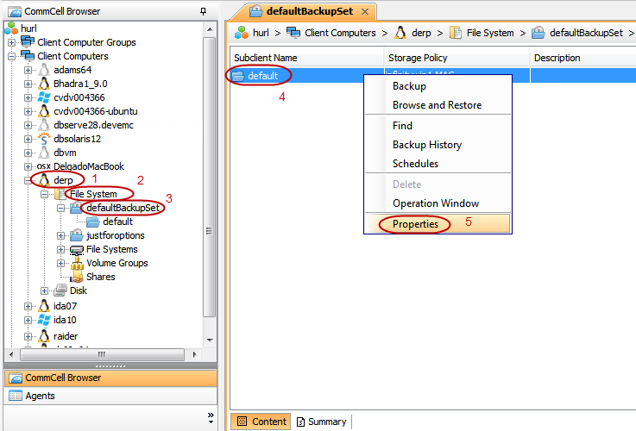Open the Agents panel button
Viewport: 636px width, 431px height.
(40, 396)
